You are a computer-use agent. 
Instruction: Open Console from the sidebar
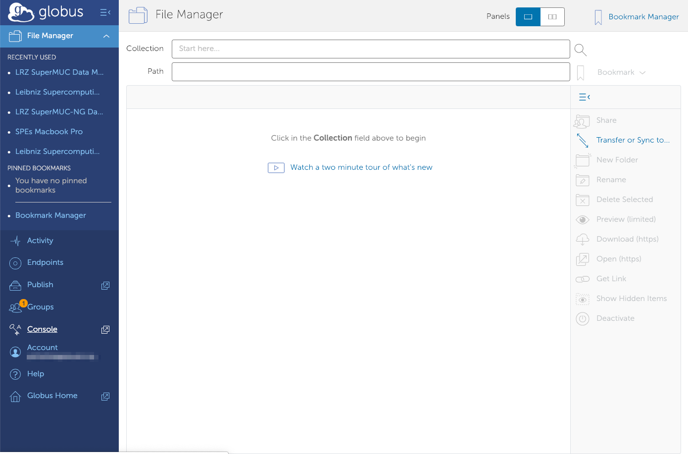pos(42,329)
